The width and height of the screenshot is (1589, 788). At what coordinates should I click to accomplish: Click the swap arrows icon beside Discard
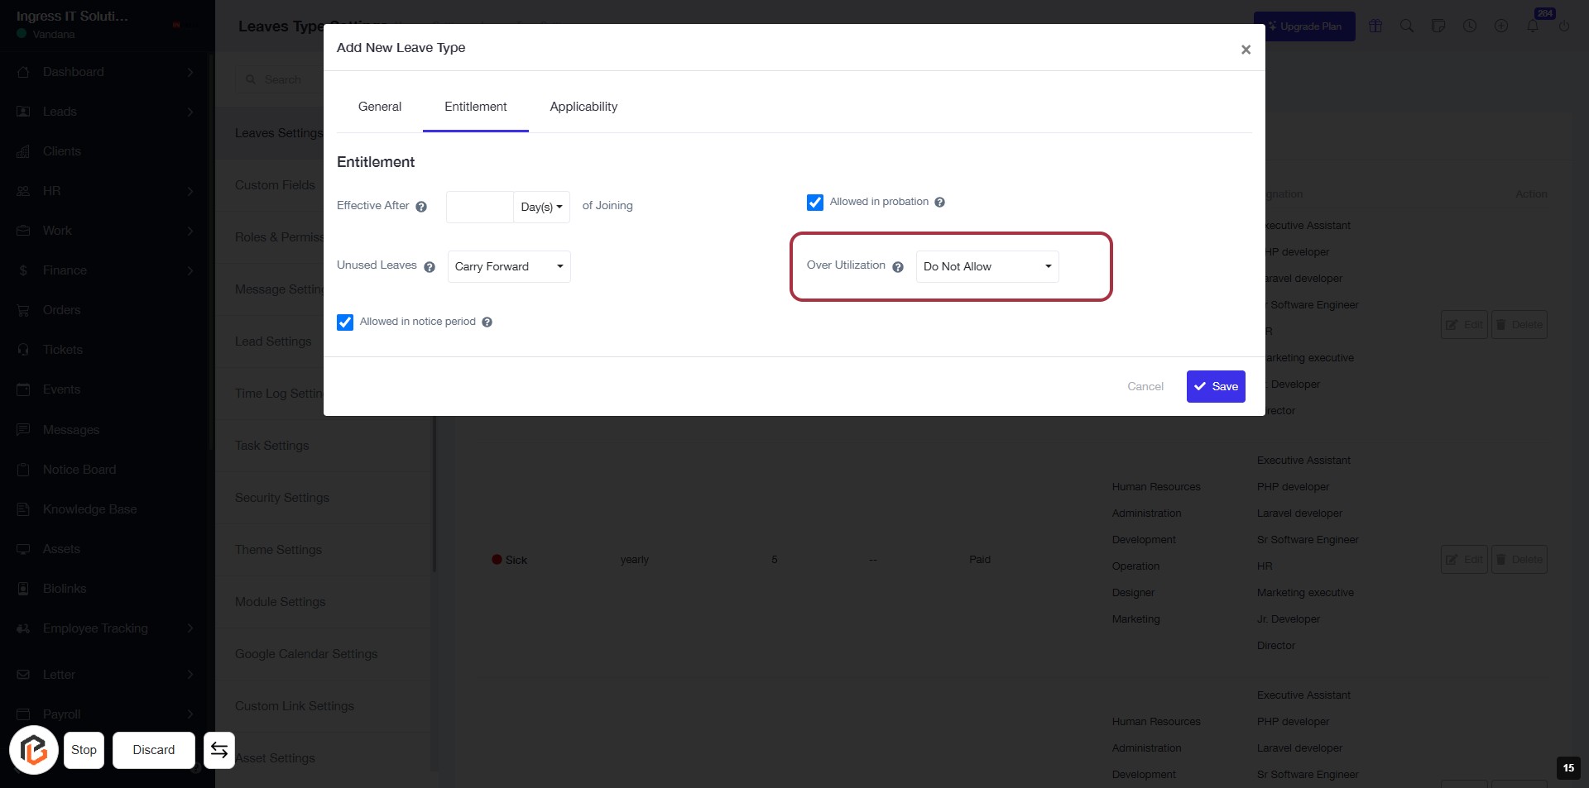(219, 750)
